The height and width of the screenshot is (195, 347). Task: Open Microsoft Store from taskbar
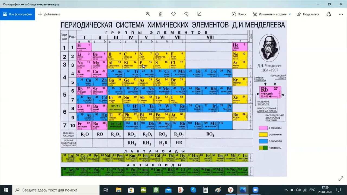[131, 190]
